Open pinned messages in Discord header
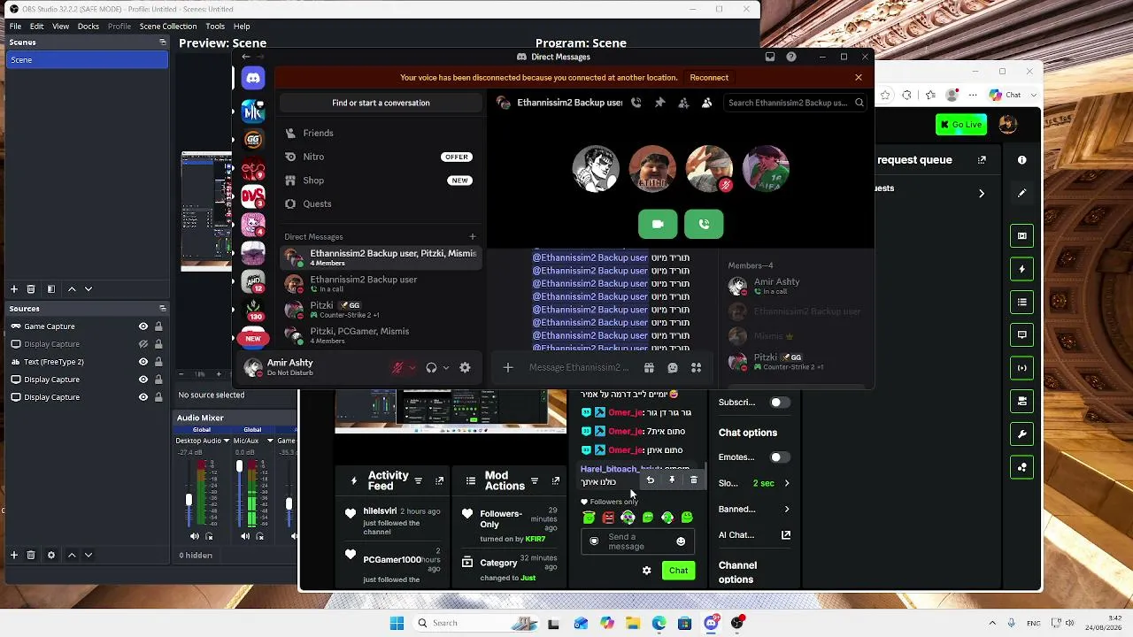Image resolution: width=1133 pixels, height=637 pixels. (659, 103)
